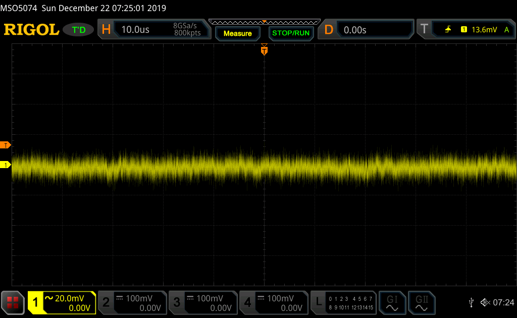Viewport: 517px width, 318px height.
Task: Click the 07:24 clock display
Action: [x=503, y=302]
